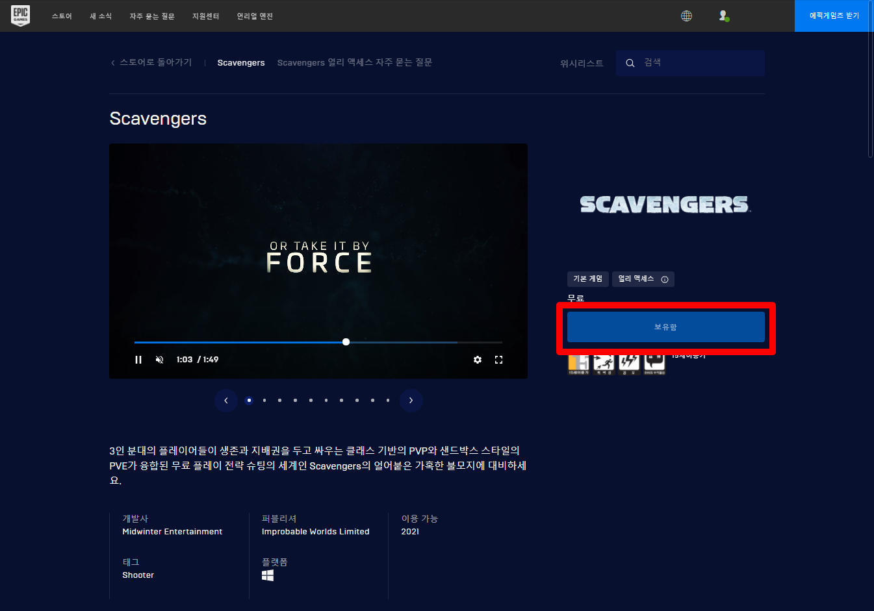
Task: Open the language globe menu
Action: coord(686,16)
